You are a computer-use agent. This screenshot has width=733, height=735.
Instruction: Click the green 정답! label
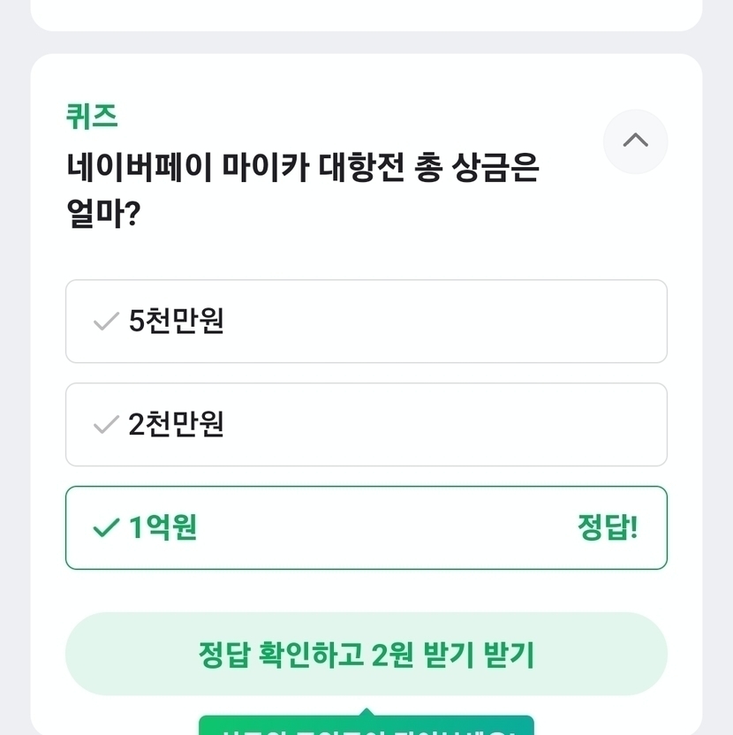pyautogui.click(x=607, y=528)
